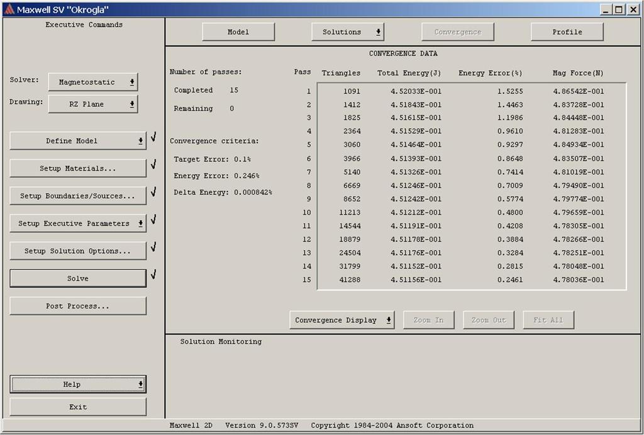The height and width of the screenshot is (435, 644).
Task: Click triangles value 3060 in pass 5
Action: (352, 145)
